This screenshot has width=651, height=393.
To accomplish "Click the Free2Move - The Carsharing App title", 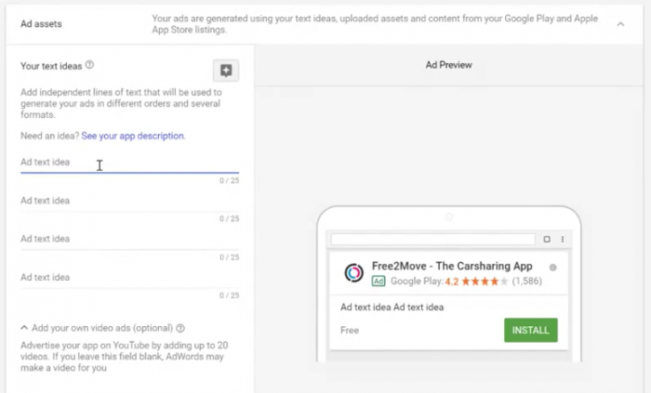I will [450, 266].
